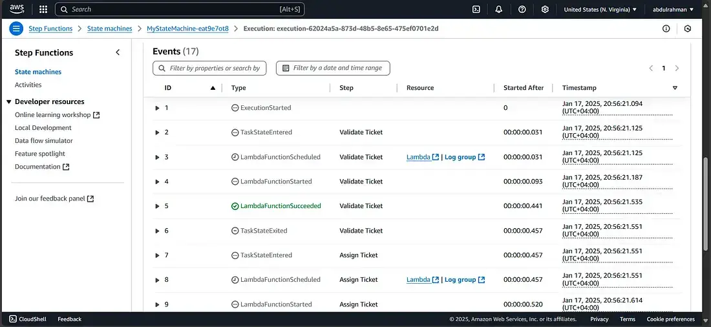711x327 pixels.
Task: Expand event row 4
Action: click(x=157, y=182)
